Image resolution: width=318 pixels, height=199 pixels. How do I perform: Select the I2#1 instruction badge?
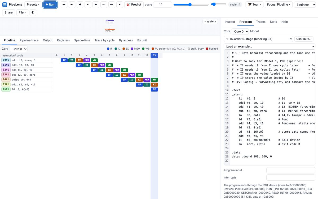(6, 70)
